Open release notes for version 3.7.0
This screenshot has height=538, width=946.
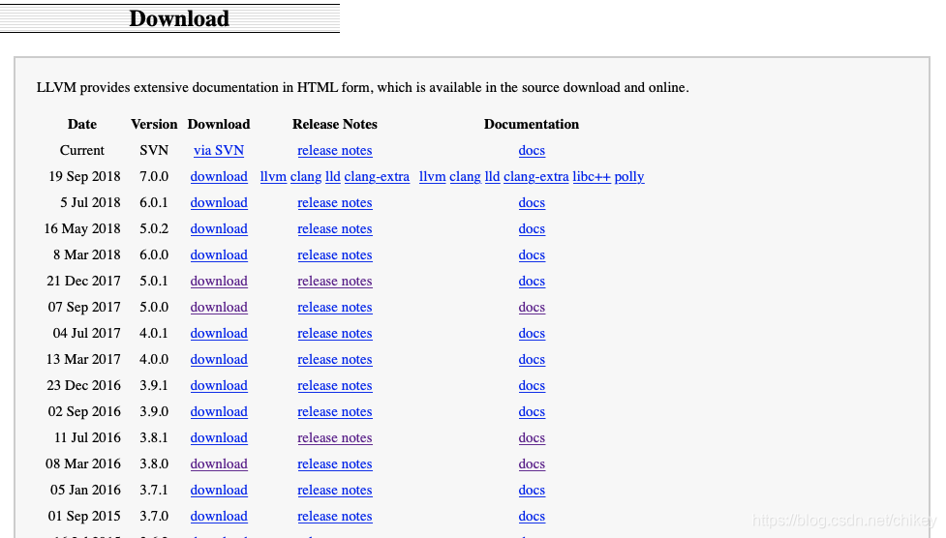click(x=335, y=517)
